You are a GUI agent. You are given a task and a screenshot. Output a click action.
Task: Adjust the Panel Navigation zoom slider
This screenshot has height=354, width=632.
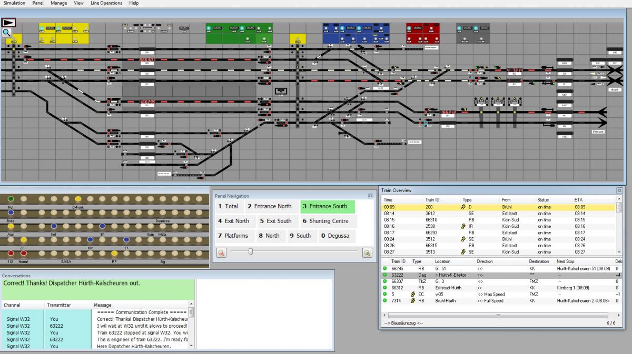[250, 251]
